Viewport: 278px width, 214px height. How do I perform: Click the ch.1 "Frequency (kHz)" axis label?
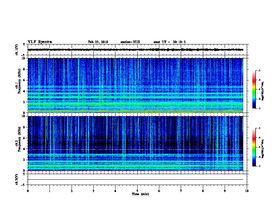click(x=19, y=81)
